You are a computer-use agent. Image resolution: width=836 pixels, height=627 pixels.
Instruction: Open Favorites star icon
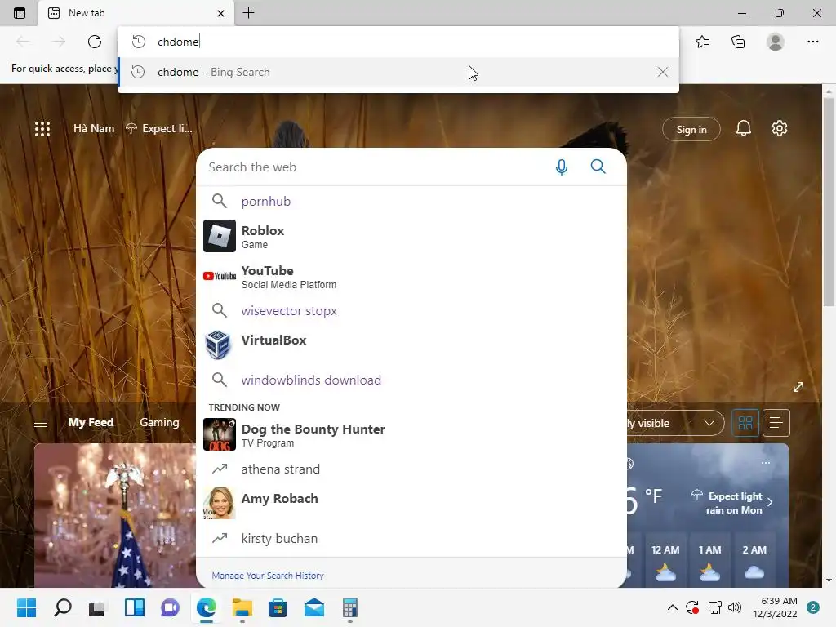pos(702,42)
